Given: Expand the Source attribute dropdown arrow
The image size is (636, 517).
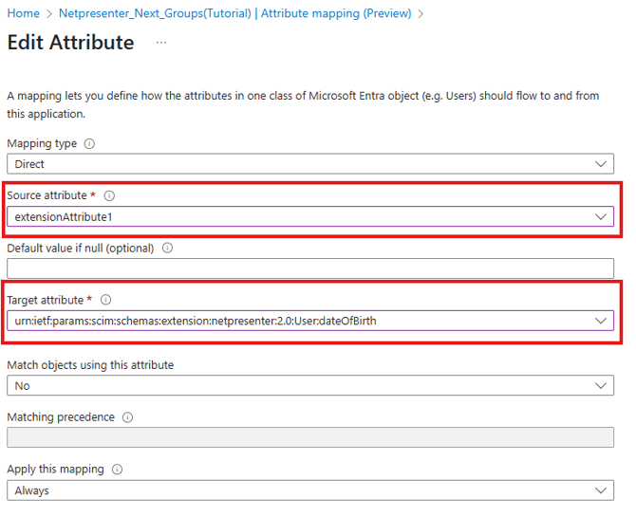Looking at the screenshot, I should [x=600, y=216].
